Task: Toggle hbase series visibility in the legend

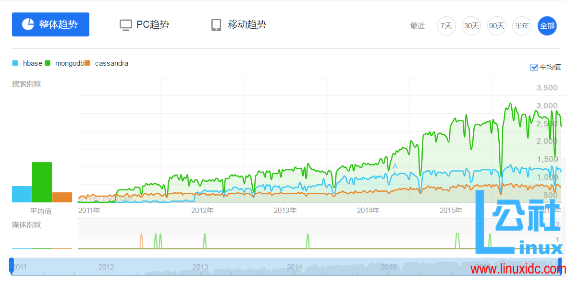Action: pos(32,63)
